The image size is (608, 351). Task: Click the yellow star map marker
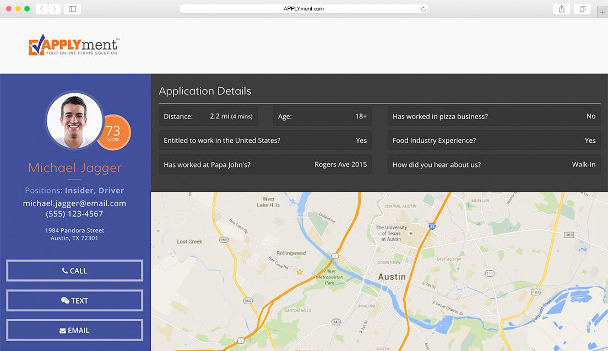tap(300, 272)
